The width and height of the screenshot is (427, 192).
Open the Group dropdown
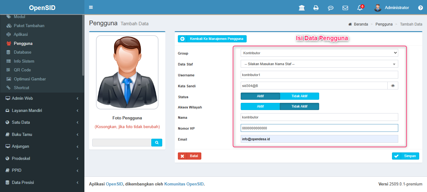[319, 53]
